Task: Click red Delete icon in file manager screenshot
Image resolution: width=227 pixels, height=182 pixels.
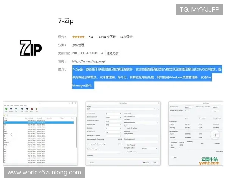Action: pyautogui.click(x=32, y=110)
